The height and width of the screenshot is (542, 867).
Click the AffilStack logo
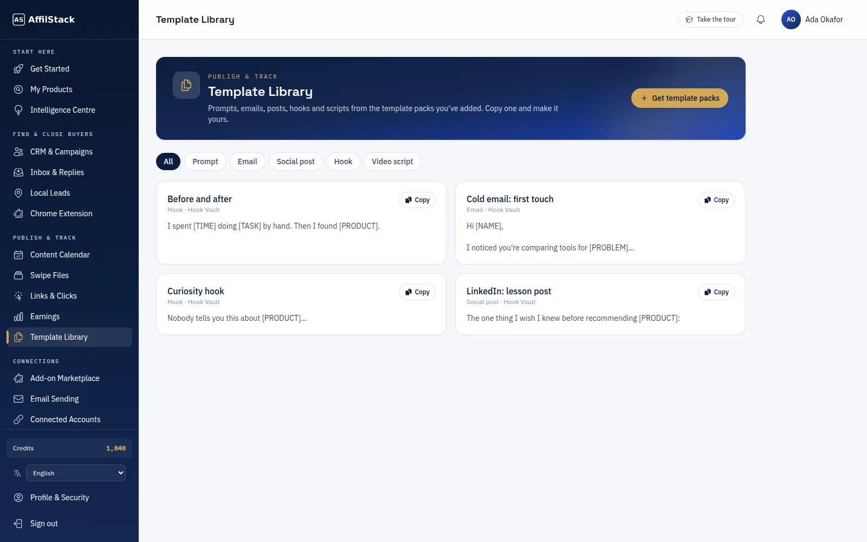coord(44,20)
